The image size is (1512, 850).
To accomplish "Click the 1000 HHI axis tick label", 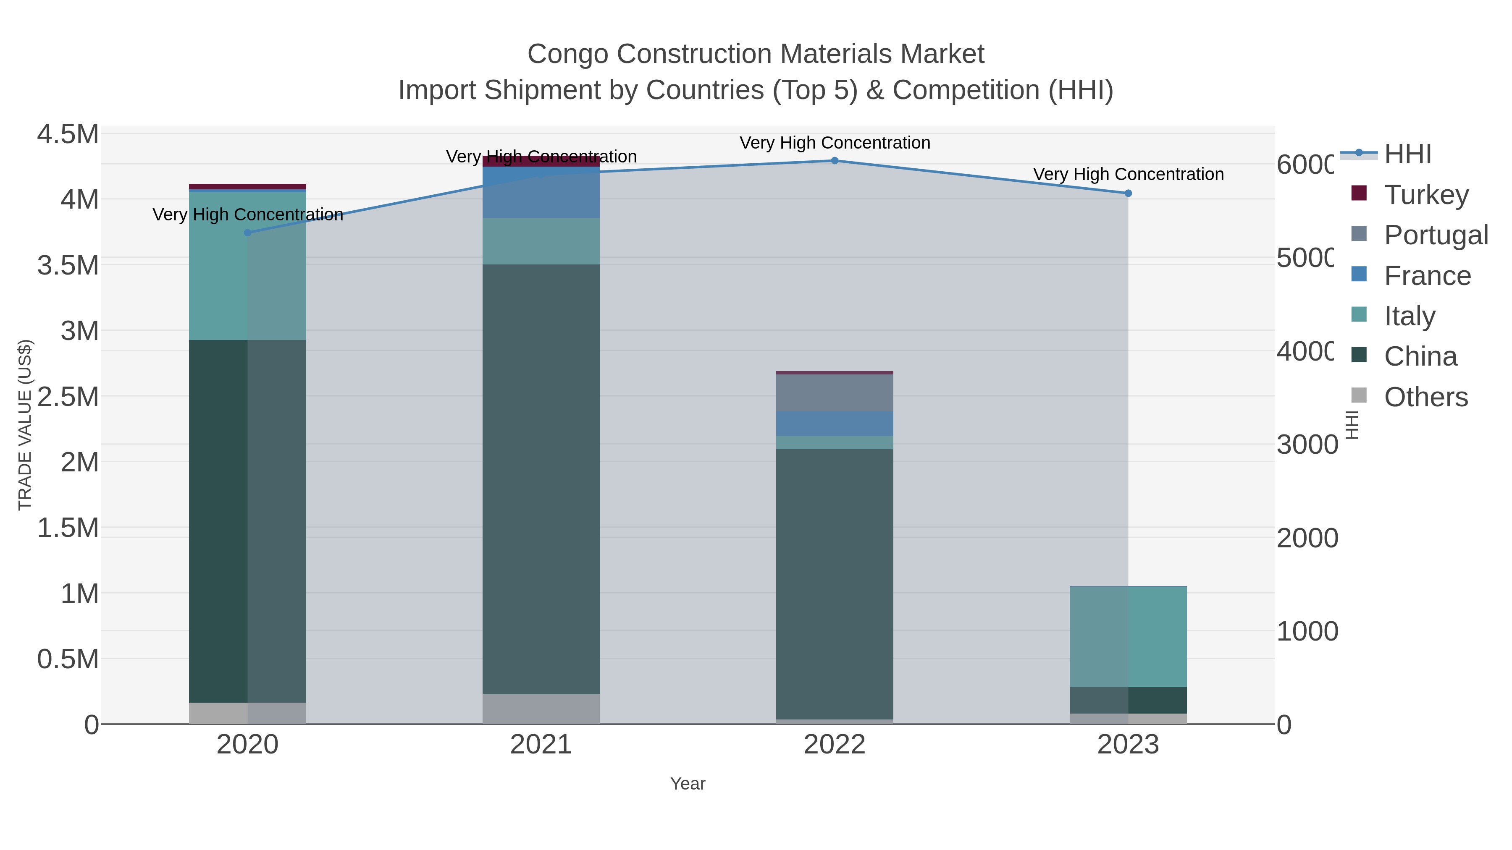I will click(1308, 632).
